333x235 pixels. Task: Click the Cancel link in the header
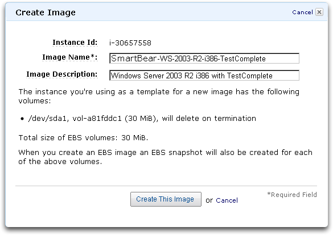[x=302, y=12]
